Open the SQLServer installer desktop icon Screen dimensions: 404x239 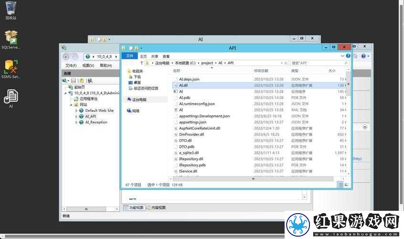click(11, 40)
